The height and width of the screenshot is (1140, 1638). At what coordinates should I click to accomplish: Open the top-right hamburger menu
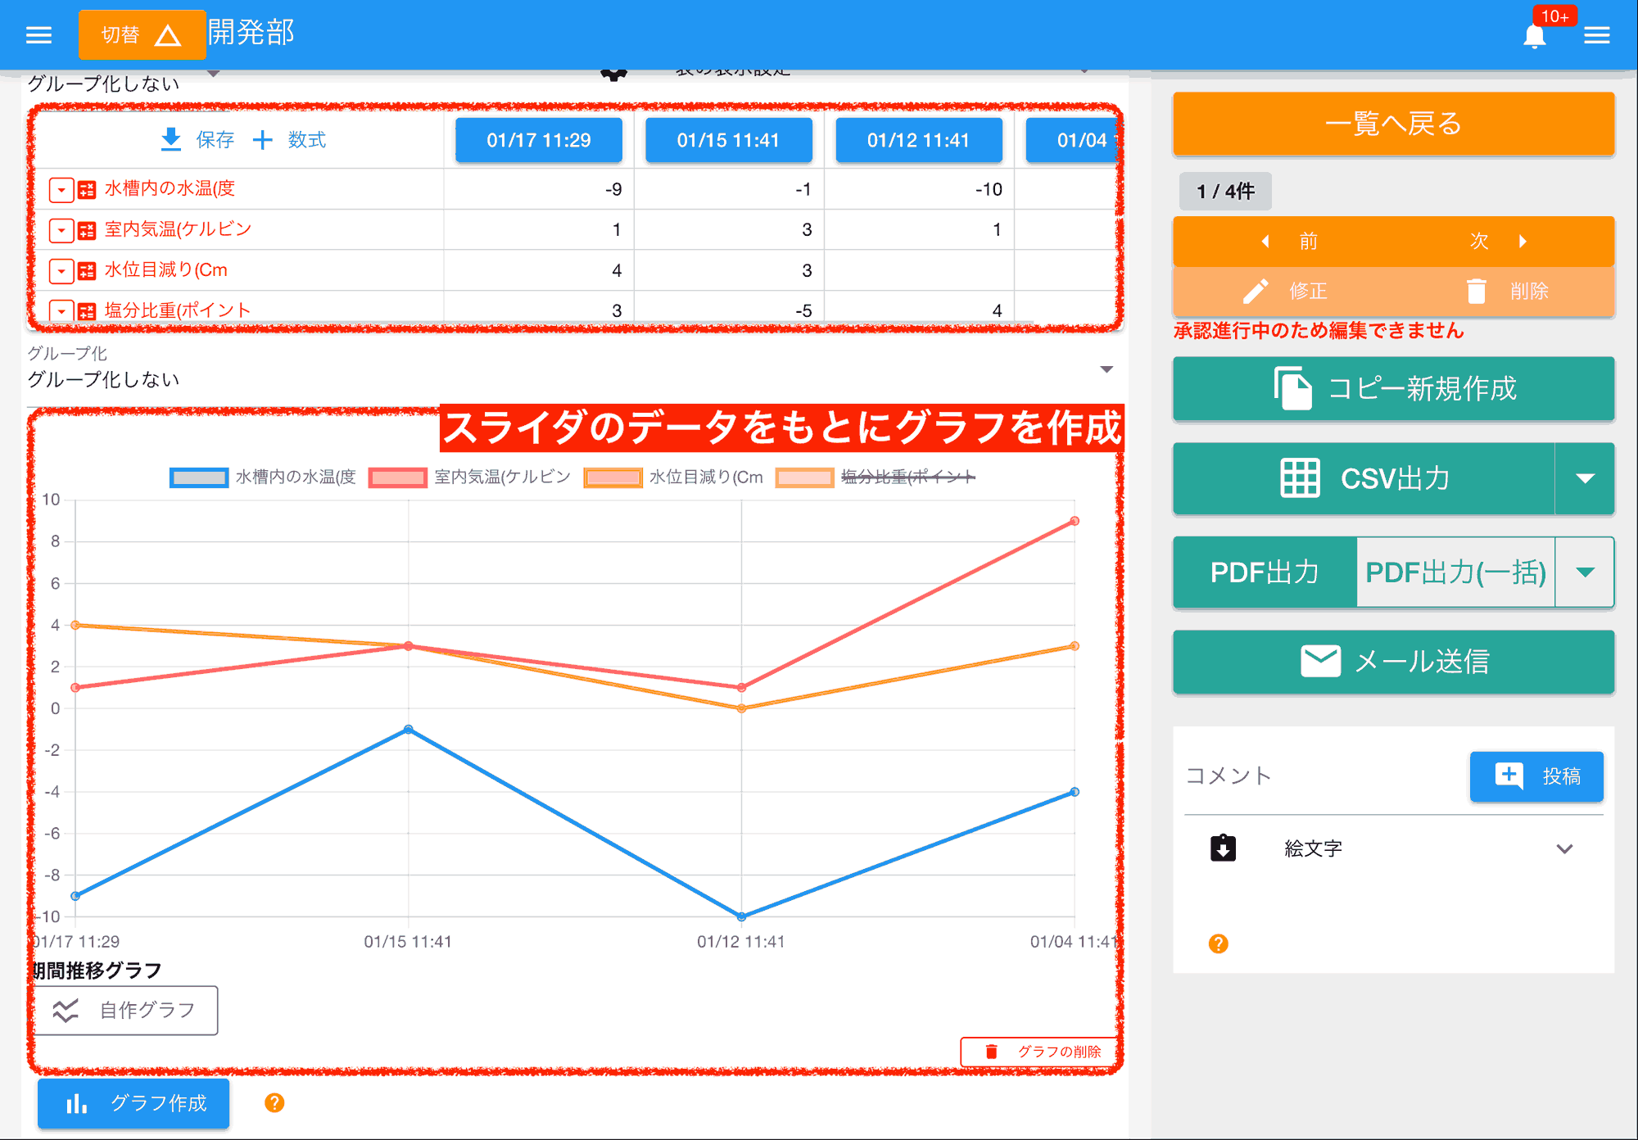[1596, 35]
